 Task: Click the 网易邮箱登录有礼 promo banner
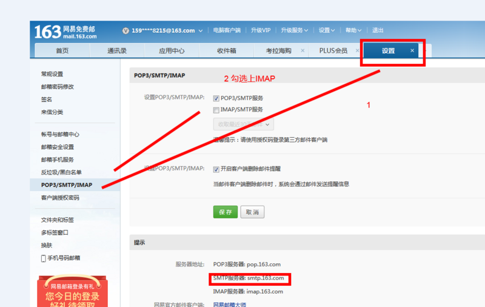(72, 291)
